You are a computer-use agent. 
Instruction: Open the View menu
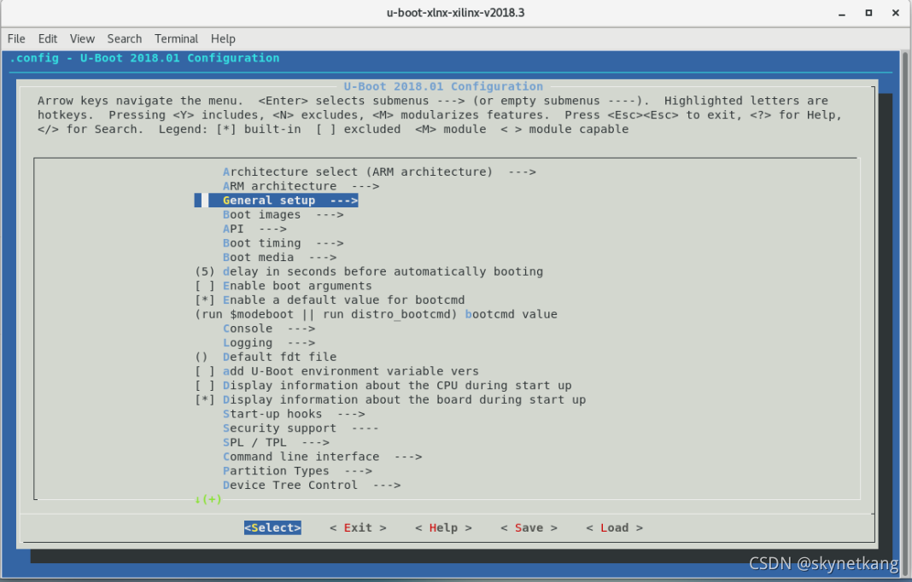pyautogui.click(x=82, y=39)
